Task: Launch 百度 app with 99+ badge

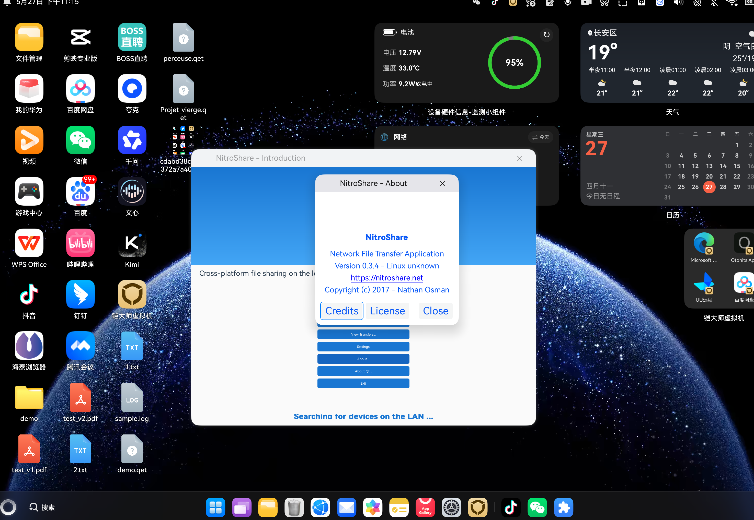Action: click(x=81, y=191)
